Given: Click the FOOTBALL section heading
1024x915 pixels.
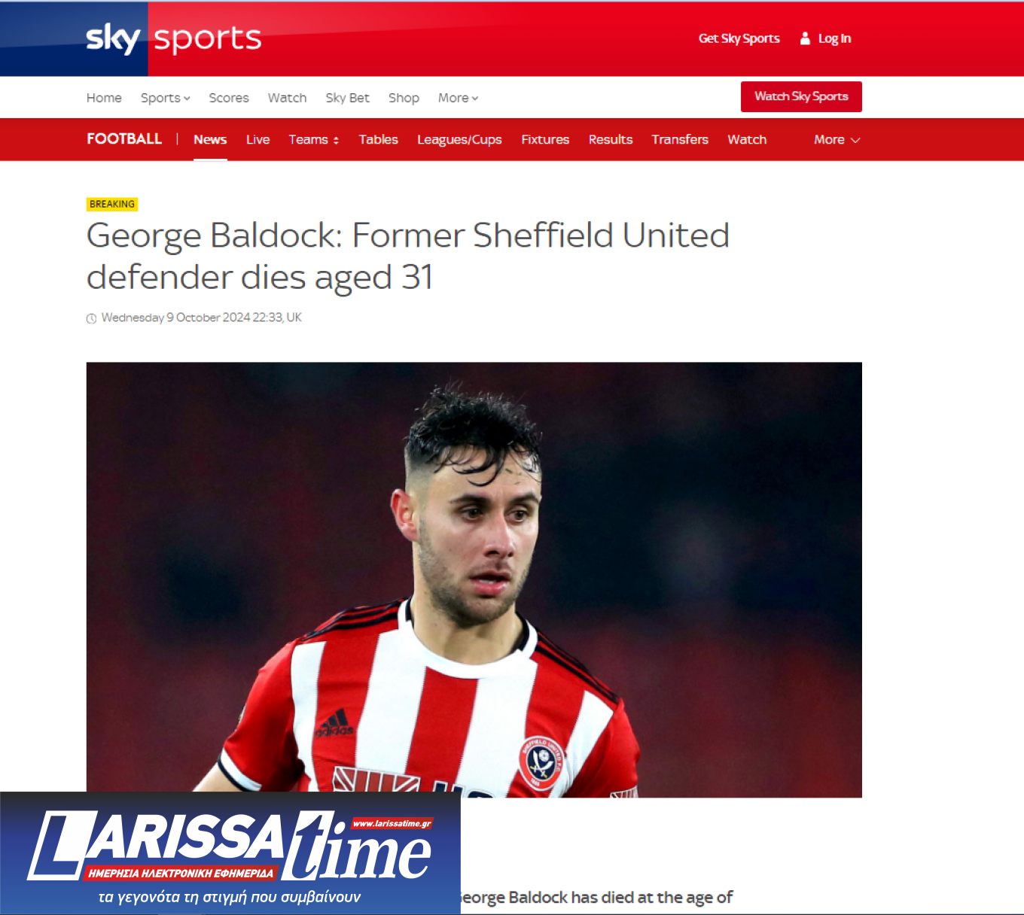Looking at the screenshot, I should [124, 139].
